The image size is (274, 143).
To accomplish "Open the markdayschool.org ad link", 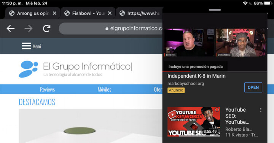I will pyautogui.click(x=186, y=83).
